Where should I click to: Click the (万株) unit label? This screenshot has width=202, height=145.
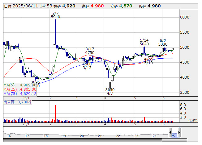193,120
